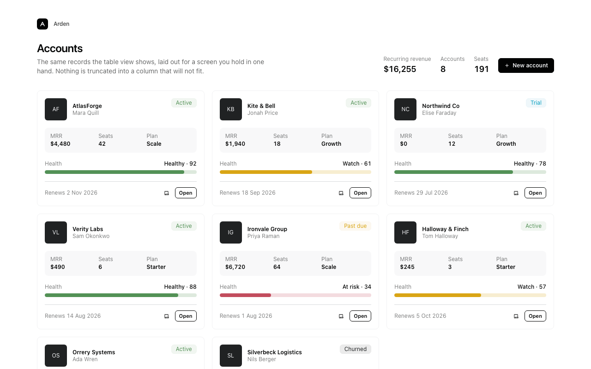Click the contact name Sam Okonkwo
This screenshot has height=369, width=591.
click(91, 236)
